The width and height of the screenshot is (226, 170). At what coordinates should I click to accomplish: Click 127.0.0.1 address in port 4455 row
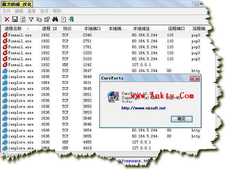(141, 142)
